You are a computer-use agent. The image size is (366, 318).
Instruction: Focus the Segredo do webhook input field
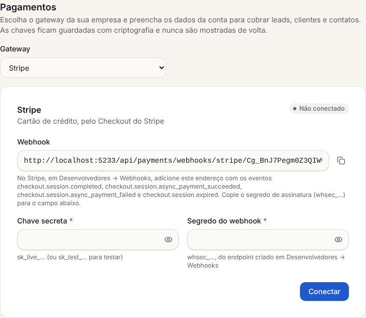tap(268, 240)
